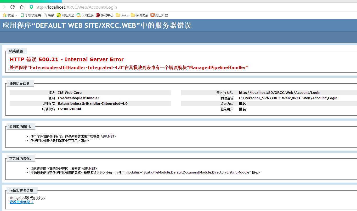357x211 pixels.
Task: Open the 谷歌 bookmark
Action: 49,15
